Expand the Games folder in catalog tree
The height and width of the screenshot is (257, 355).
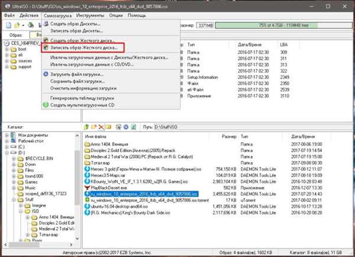pyautogui.click(x=14, y=182)
